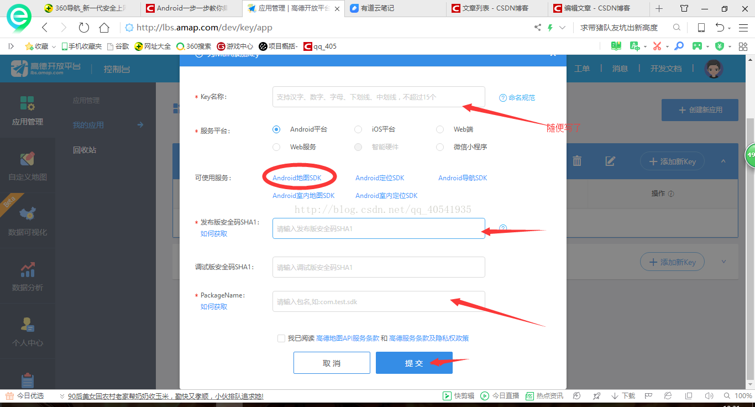Open 回收站 in the side menu

[x=85, y=150]
